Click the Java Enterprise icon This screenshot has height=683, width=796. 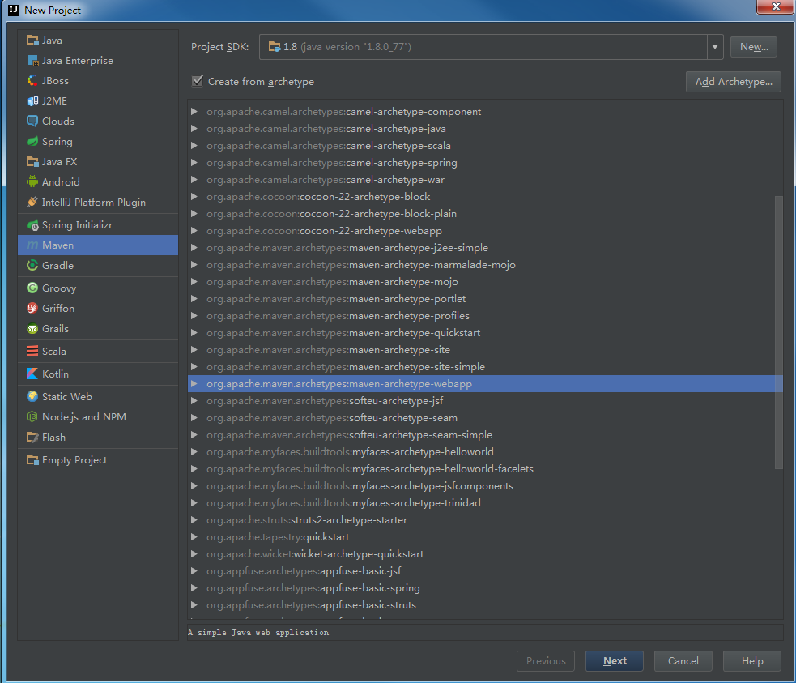tap(32, 61)
